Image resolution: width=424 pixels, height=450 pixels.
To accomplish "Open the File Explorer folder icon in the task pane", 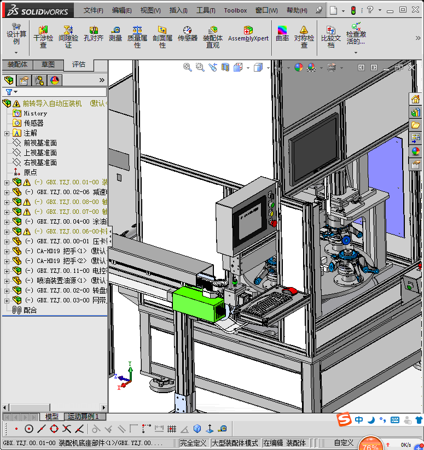I will 415,125.
